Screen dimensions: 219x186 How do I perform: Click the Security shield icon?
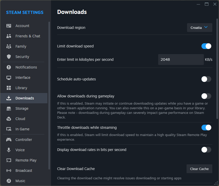tap(9, 57)
